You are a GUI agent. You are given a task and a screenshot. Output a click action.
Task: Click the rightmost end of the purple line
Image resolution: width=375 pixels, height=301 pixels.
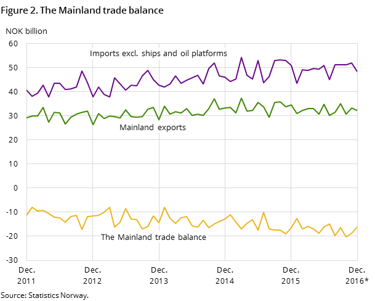(x=357, y=72)
